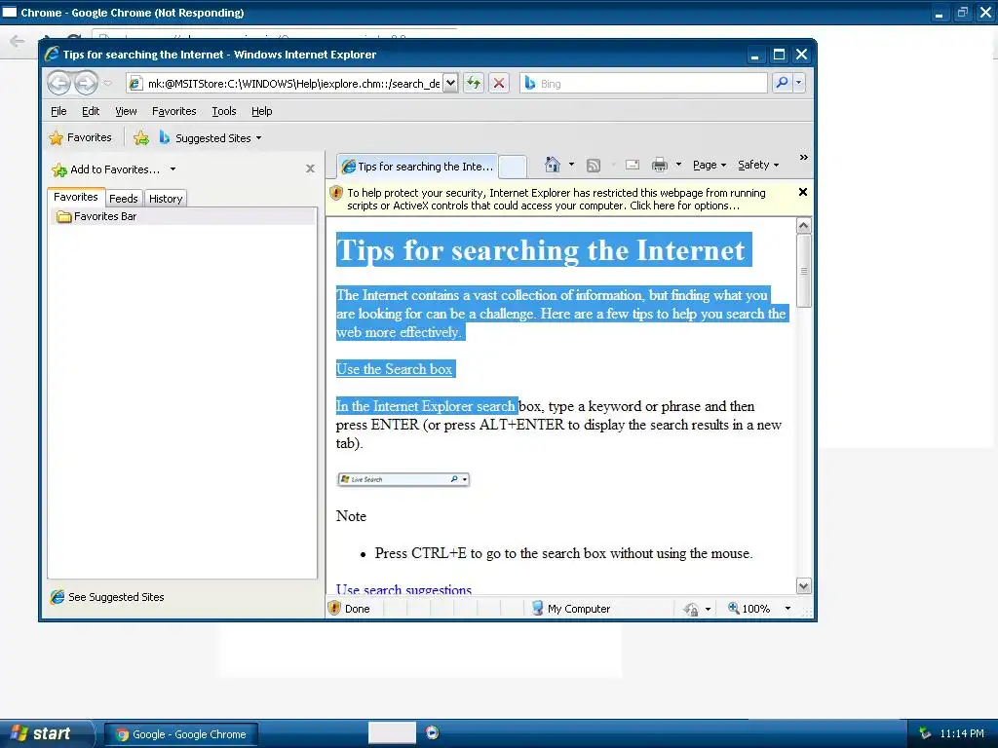
Task: Click the Bing search box
Action: tap(643, 84)
